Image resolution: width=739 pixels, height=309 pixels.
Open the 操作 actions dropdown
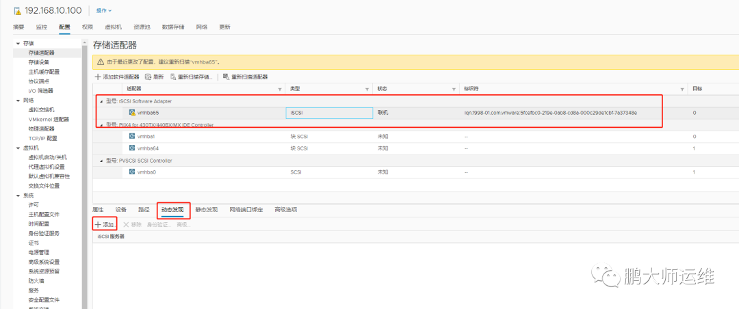tap(104, 10)
